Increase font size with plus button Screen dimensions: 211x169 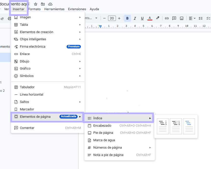coord(119,18)
